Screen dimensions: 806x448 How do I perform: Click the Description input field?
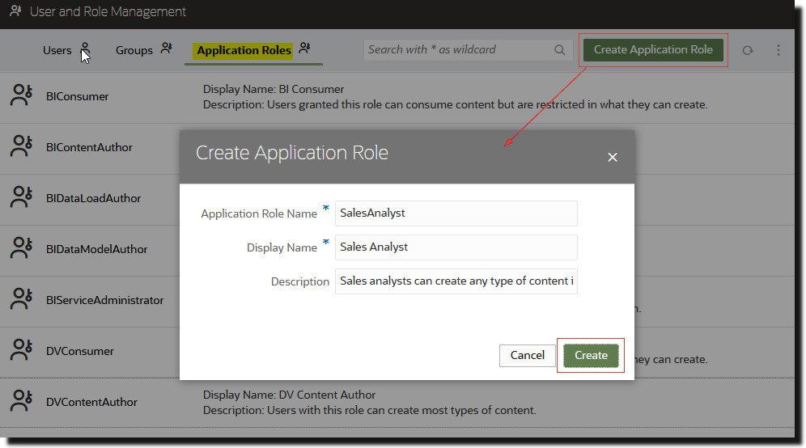(x=456, y=281)
